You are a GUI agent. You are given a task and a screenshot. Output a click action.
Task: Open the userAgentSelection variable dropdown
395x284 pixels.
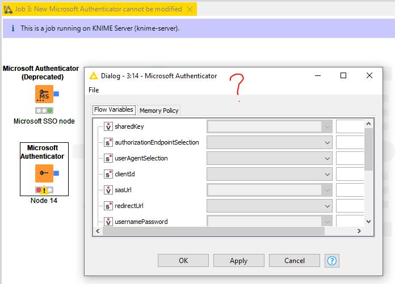pyautogui.click(x=269, y=158)
